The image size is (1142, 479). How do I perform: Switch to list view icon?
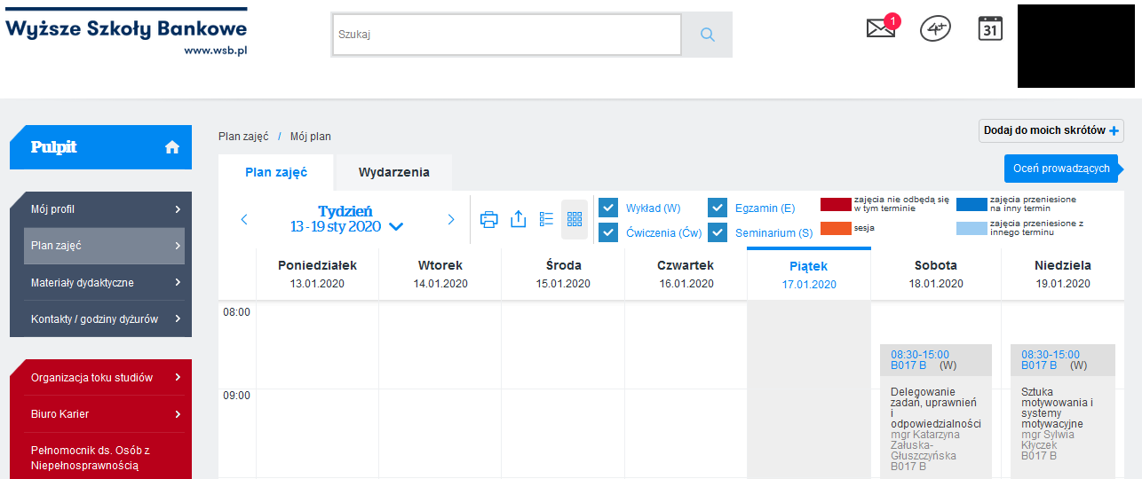547,219
